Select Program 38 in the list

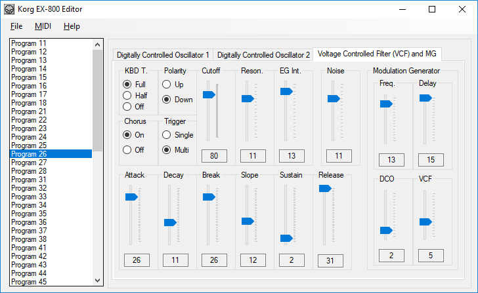point(51,239)
